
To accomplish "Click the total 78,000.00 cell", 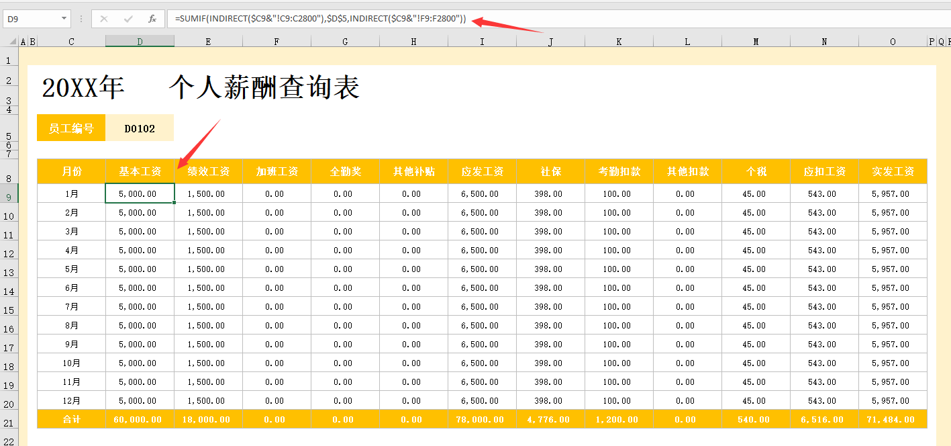I will click(482, 419).
